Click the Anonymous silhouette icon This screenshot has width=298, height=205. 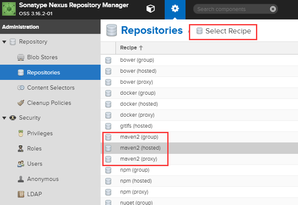(21, 179)
